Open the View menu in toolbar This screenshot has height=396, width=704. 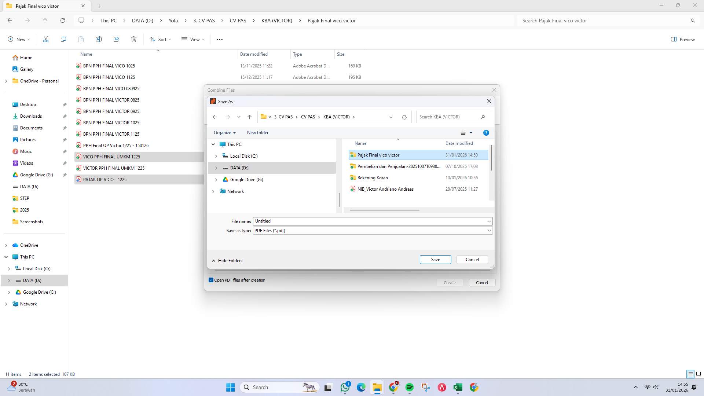pos(193,39)
